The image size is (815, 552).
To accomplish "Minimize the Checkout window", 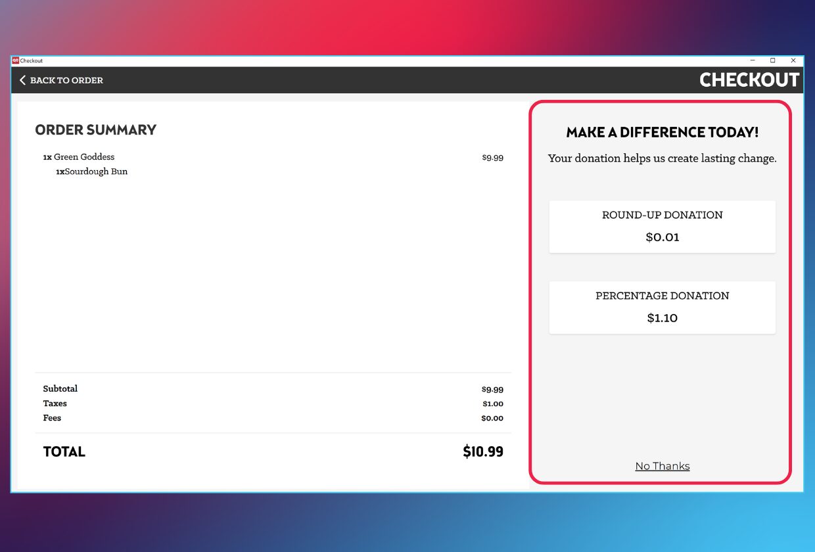I will 753,60.
